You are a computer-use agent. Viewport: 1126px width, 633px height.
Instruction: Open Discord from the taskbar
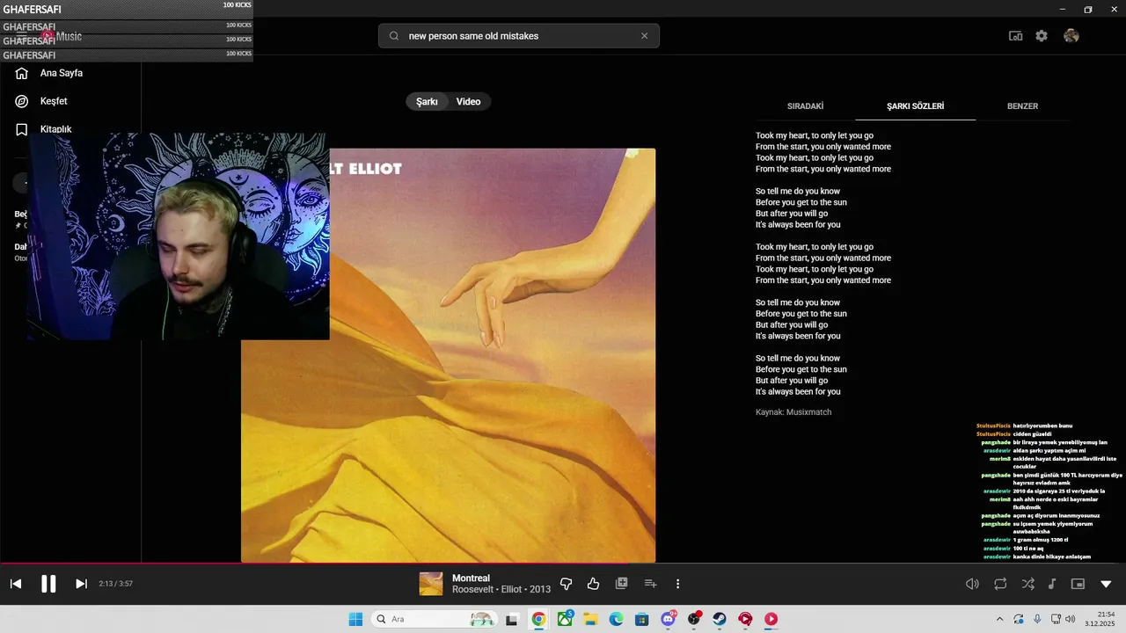pos(668,619)
